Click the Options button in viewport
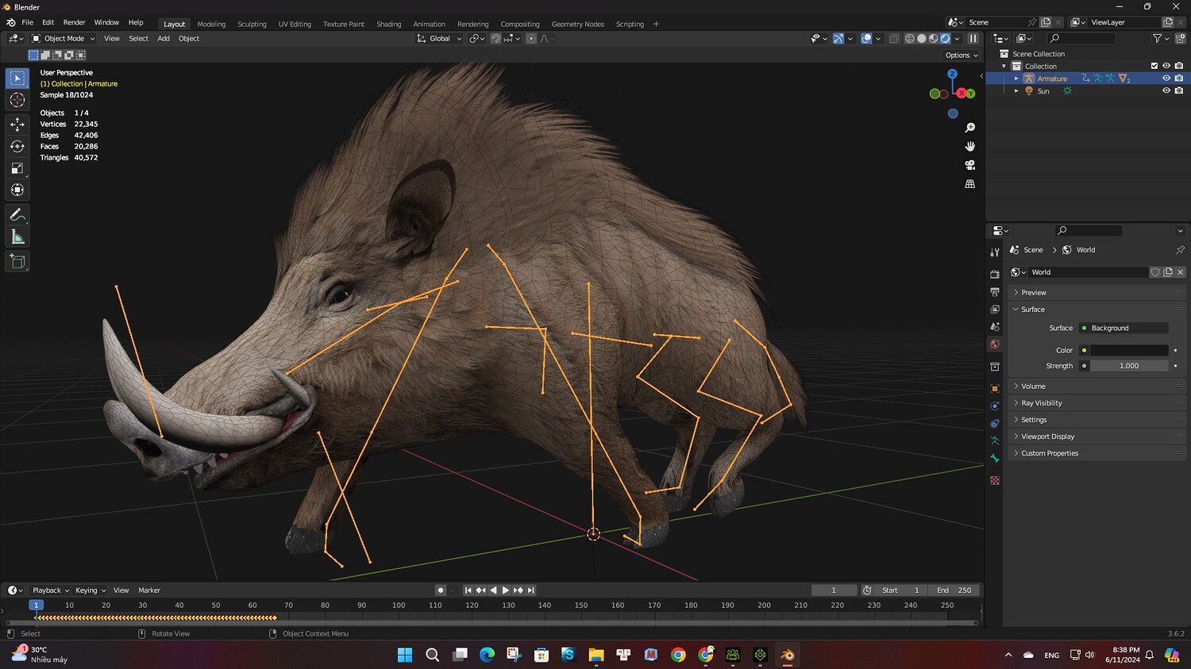Screen dimensions: 1191x669 coord(961,56)
